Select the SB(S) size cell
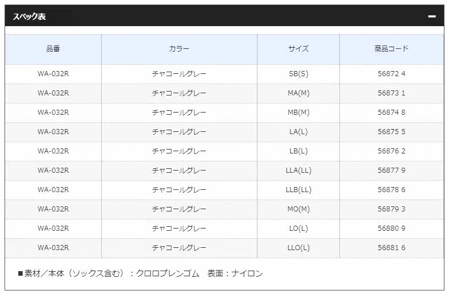Viewport: 449px width, 299px height. point(298,74)
